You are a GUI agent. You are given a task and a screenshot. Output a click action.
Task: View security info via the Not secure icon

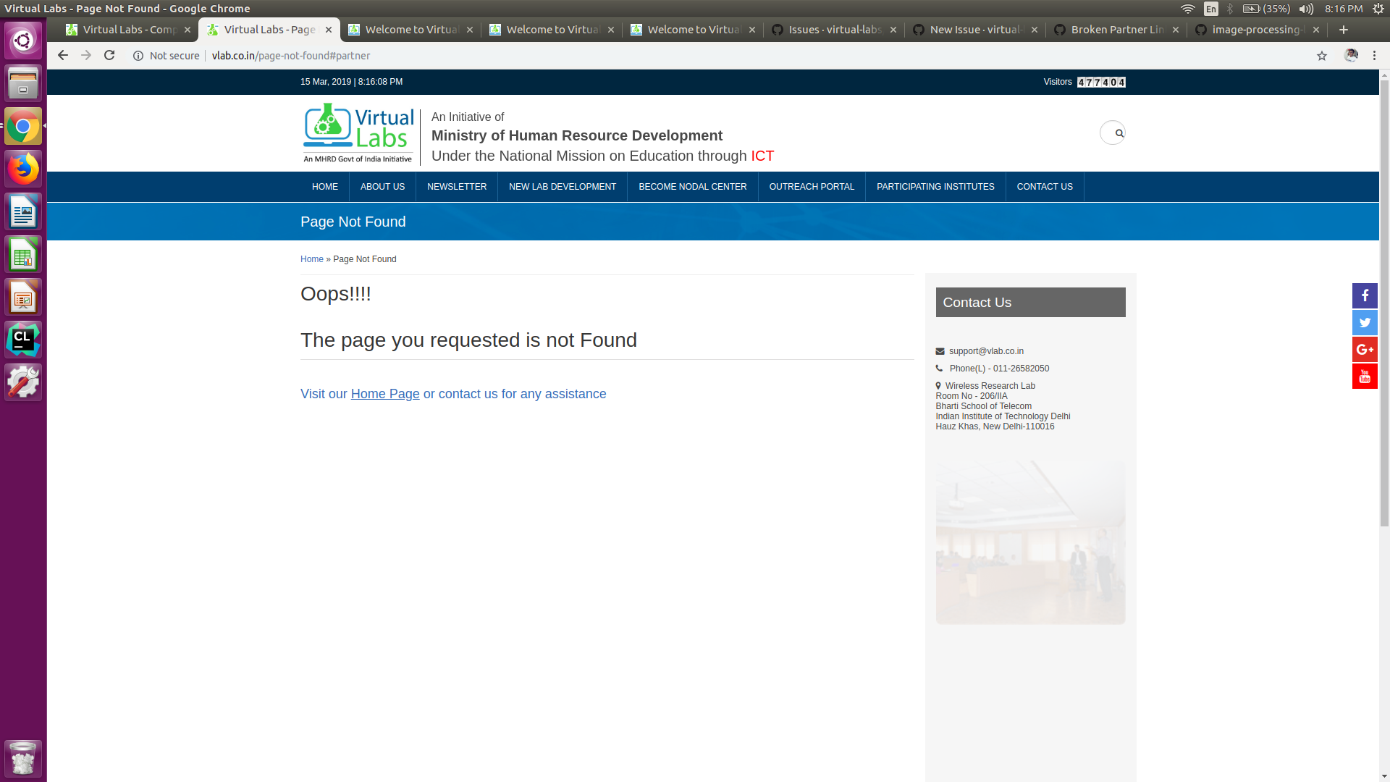tap(138, 55)
